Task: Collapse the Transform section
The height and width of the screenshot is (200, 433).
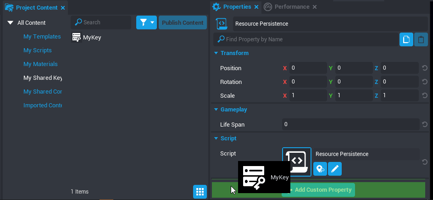Action: (x=216, y=53)
